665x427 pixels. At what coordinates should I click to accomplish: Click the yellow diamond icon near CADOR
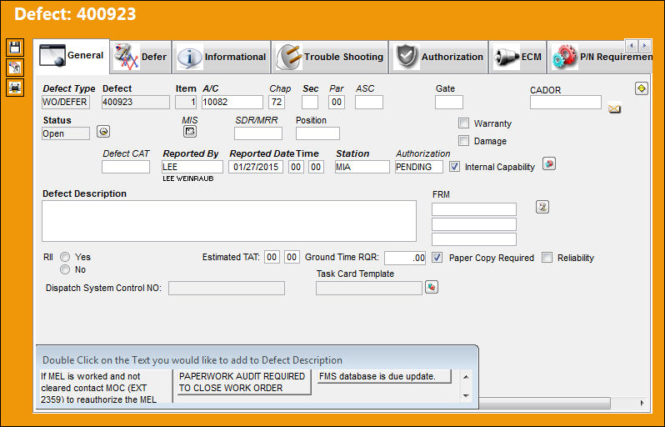[x=642, y=88]
